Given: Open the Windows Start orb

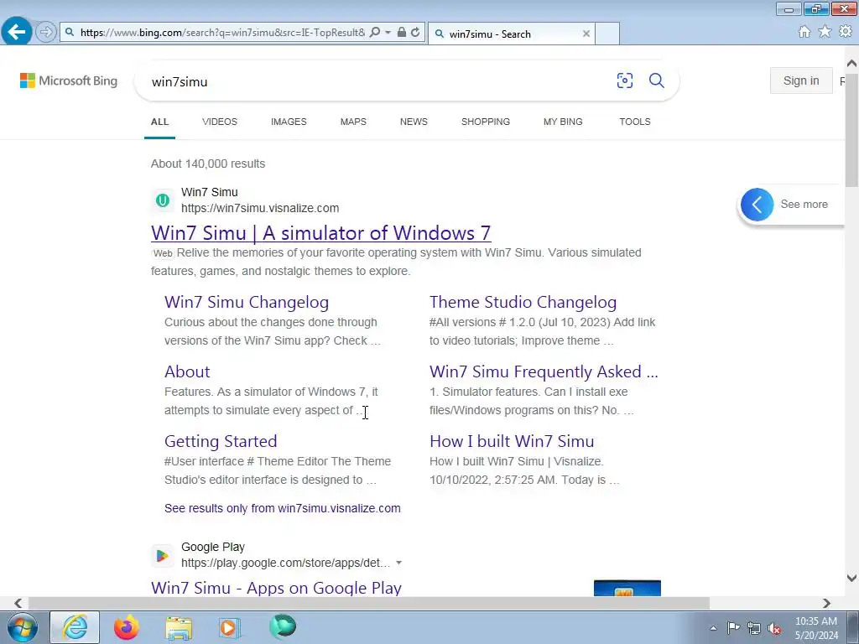Looking at the screenshot, I should (x=23, y=627).
